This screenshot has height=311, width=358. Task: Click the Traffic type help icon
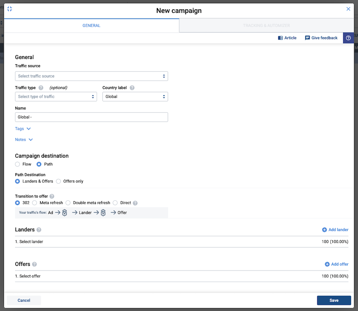[41, 88]
